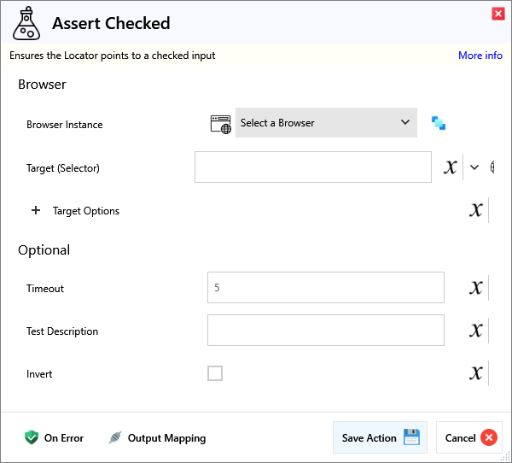Click the blue squares icon beside browser dropdown
Image resolution: width=512 pixels, height=463 pixels.
[x=439, y=123]
